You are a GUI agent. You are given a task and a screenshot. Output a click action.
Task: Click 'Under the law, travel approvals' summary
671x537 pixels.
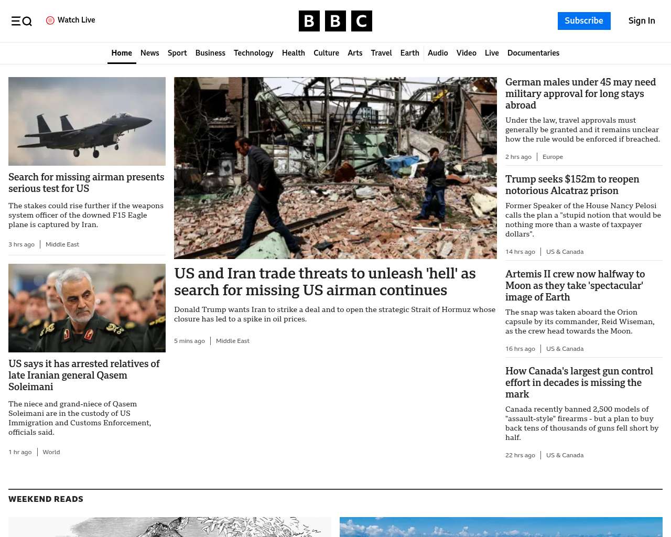582,130
